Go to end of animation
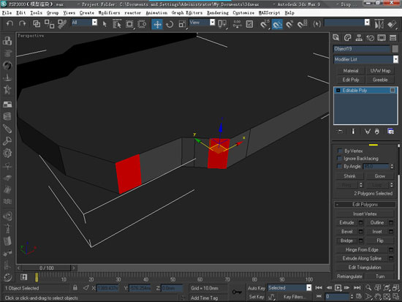 (x=357, y=287)
